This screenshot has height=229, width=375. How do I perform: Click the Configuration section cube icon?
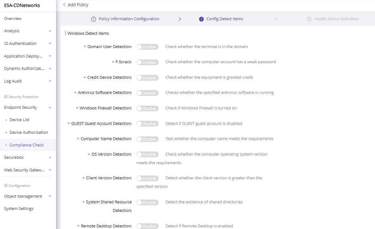coord(6,186)
